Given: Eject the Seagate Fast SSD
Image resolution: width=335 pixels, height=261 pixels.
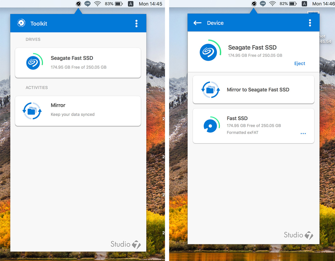Looking at the screenshot, I should [x=299, y=63].
